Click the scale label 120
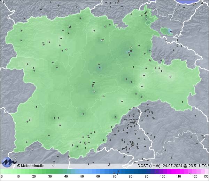This screenshot has height=181, width=209. [x=195, y=176]
